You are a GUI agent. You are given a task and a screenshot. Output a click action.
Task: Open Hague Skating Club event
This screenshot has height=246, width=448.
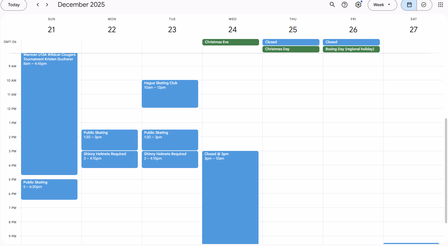pos(170,94)
